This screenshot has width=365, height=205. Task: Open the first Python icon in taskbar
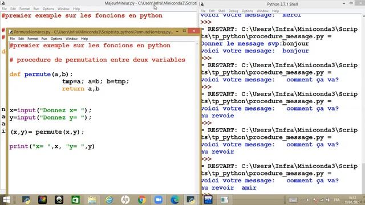point(26,200)
